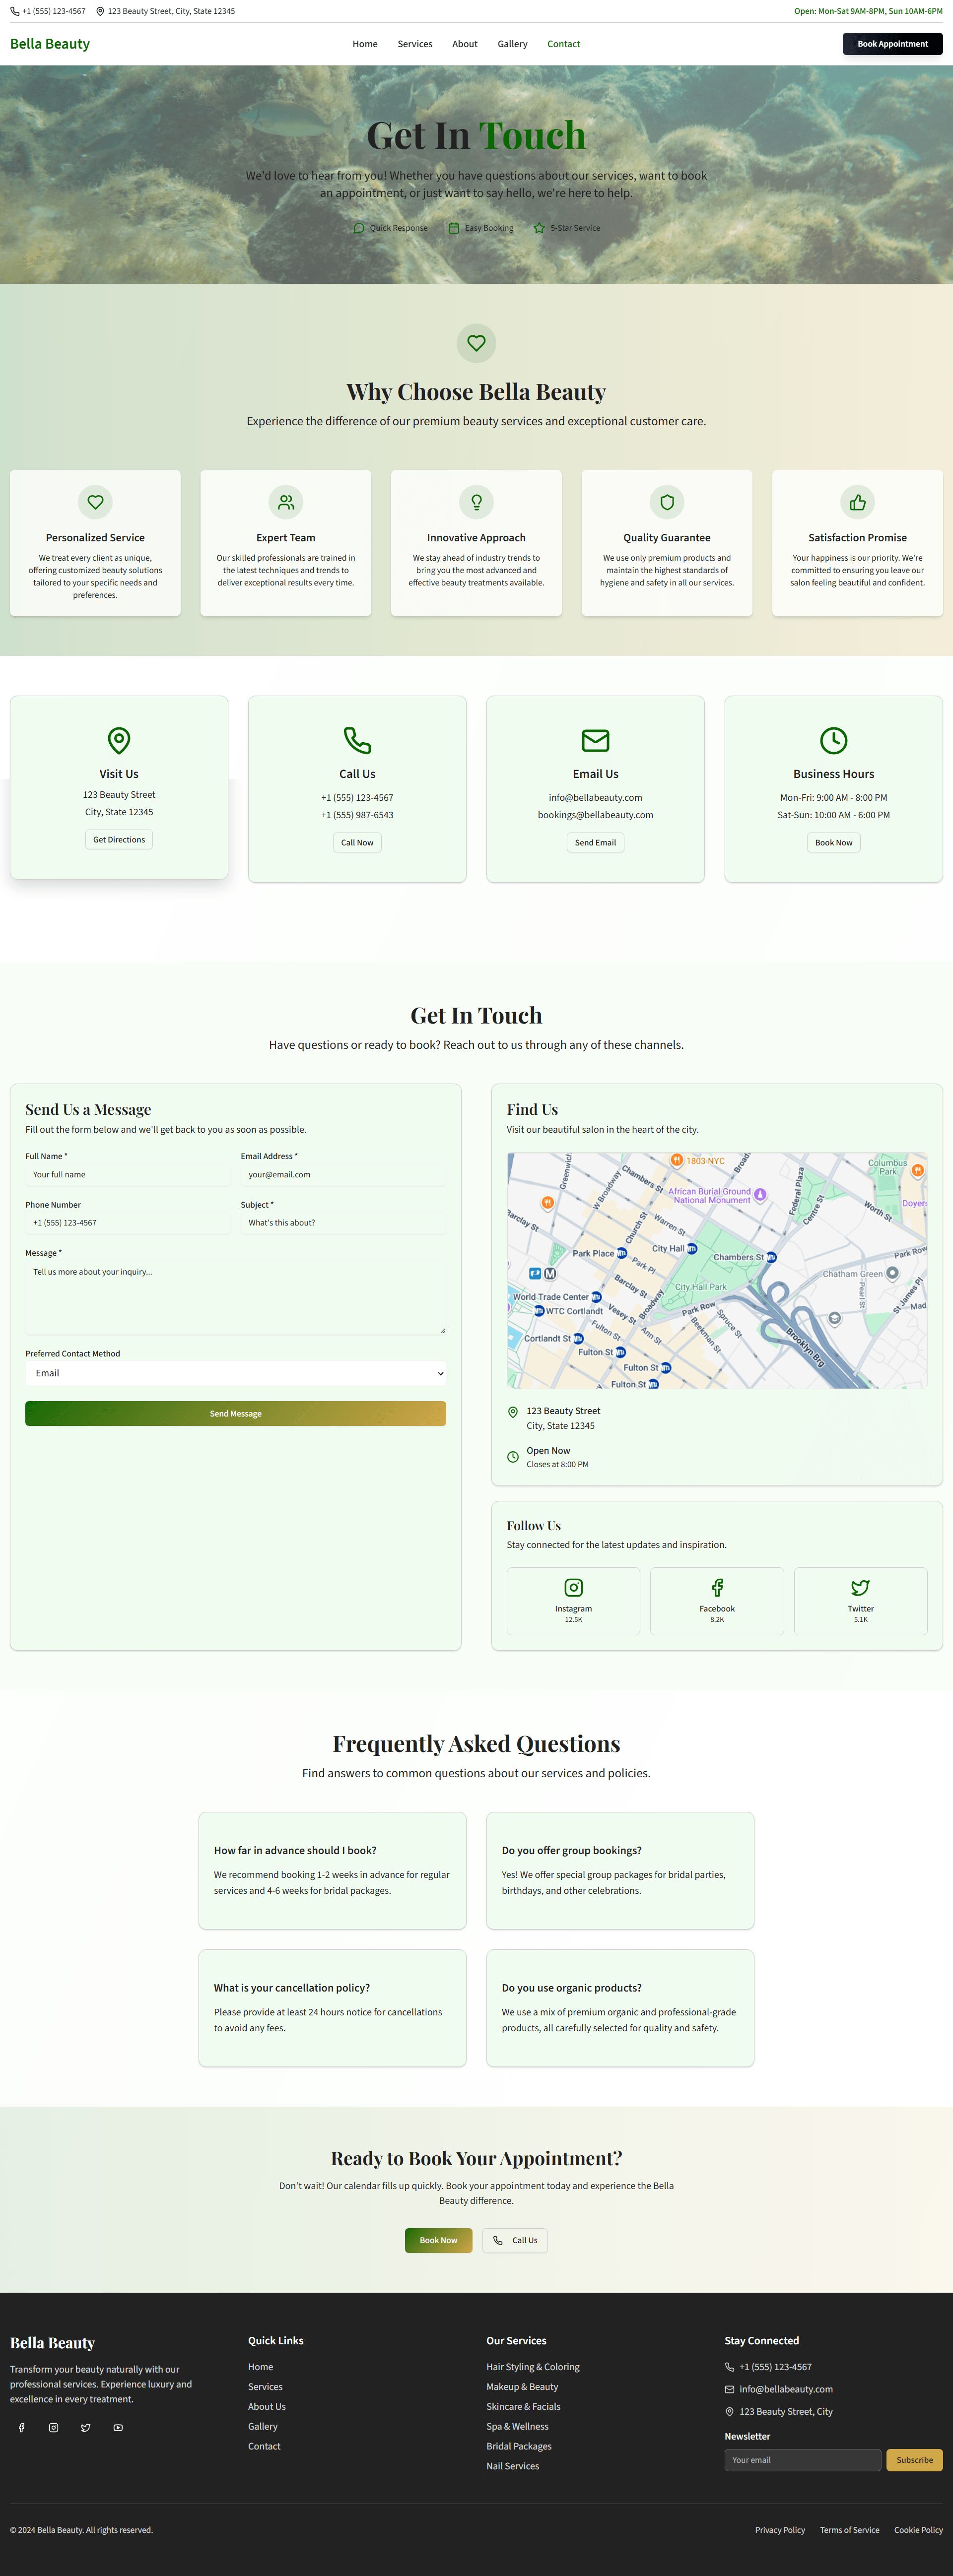Image resolution: width=953 pixels, height=2576 pixels.
Task: Click the cancellation policy FAQ card
Action: (332, 2008)
